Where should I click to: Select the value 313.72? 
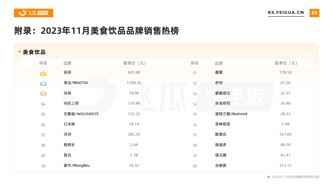(285, 165)
